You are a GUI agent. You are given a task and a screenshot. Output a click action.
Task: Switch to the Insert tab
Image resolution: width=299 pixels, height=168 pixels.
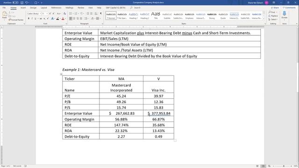23,7
